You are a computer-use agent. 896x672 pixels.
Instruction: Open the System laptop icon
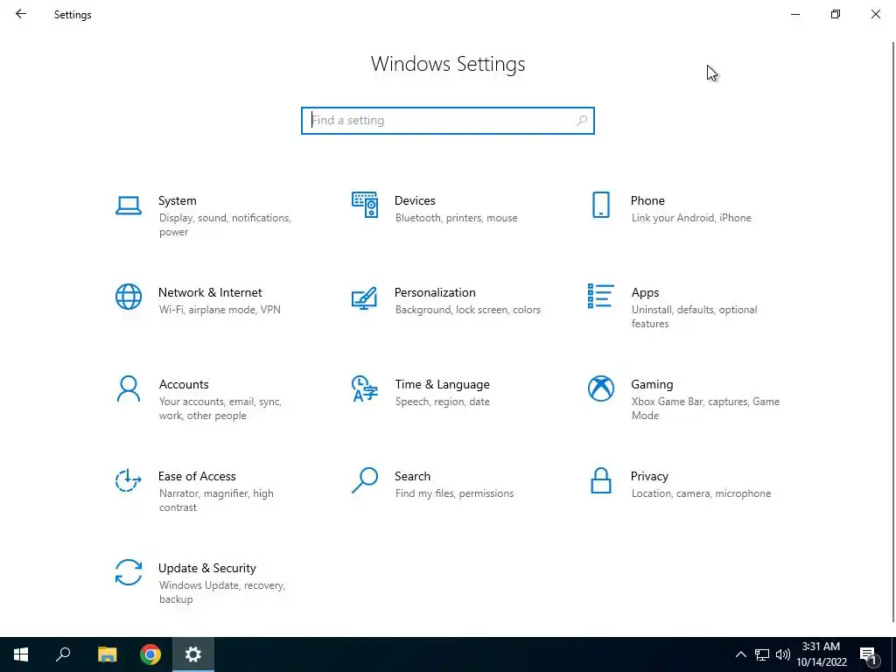(129, 205)
